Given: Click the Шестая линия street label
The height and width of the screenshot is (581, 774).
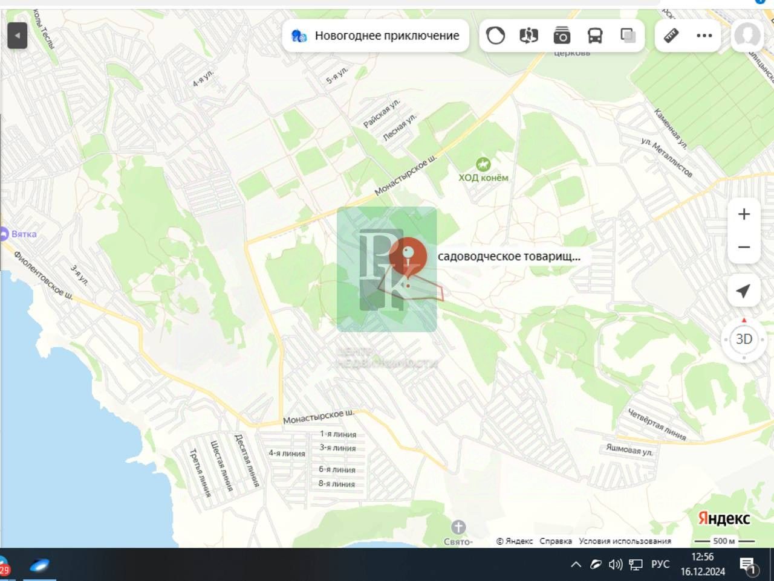Looking at the screenshot, I should click(221, 466).
